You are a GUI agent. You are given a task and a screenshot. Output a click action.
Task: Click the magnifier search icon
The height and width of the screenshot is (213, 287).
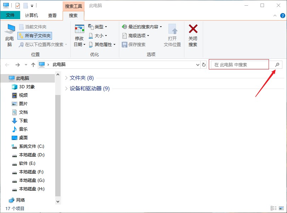click(277, 65)
